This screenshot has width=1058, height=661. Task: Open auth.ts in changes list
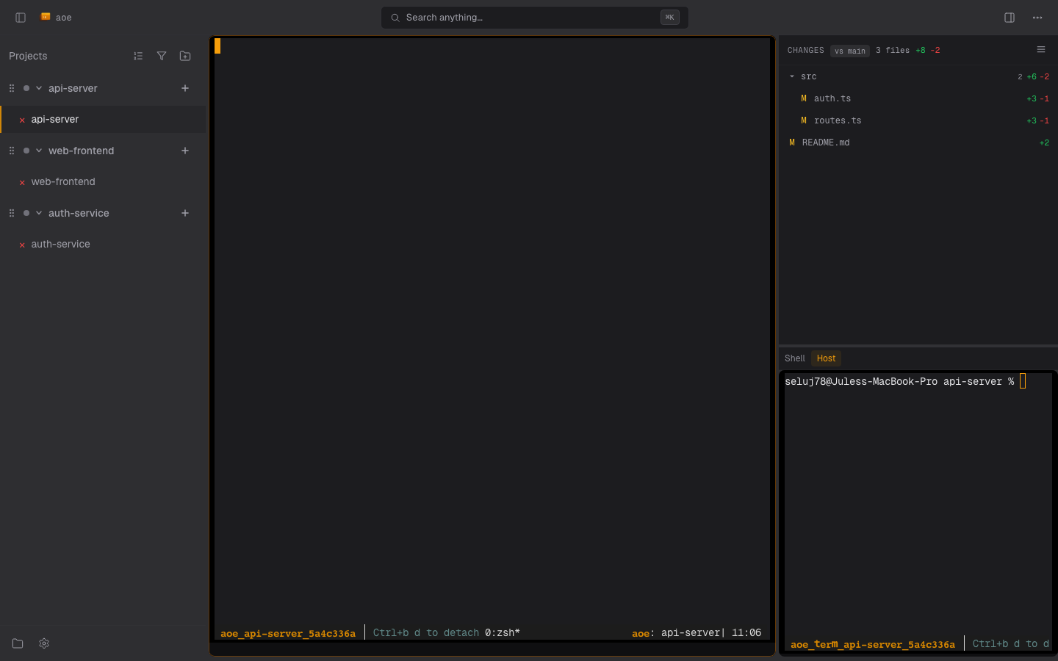click(x=918, y=98)
